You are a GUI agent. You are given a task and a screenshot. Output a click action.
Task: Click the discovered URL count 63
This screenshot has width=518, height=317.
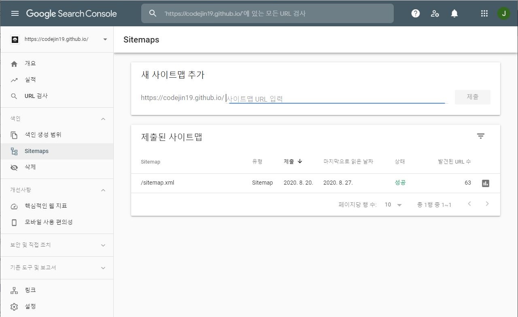(x=468, y=183)
